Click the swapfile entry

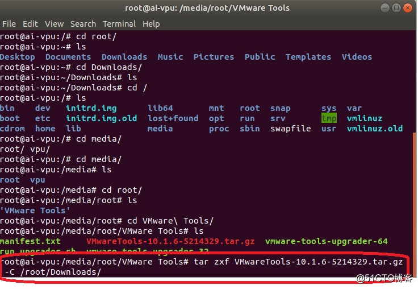[291, 129]
